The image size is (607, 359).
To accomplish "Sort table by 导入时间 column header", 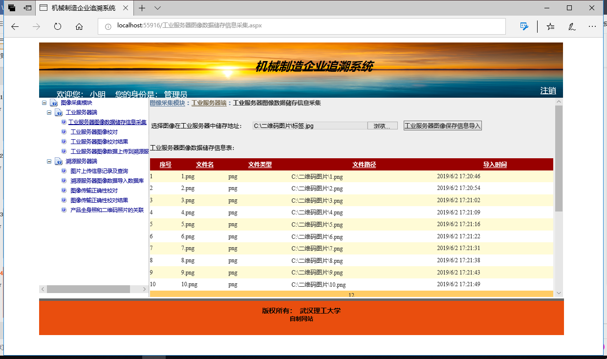I will [495, 165].
